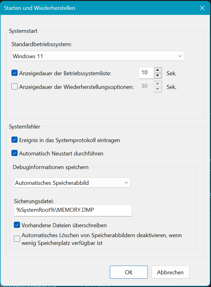Close the Starten und Wiederherstellen dialog
This screenshot has width=211, height=287.
[x=202, y=8]
